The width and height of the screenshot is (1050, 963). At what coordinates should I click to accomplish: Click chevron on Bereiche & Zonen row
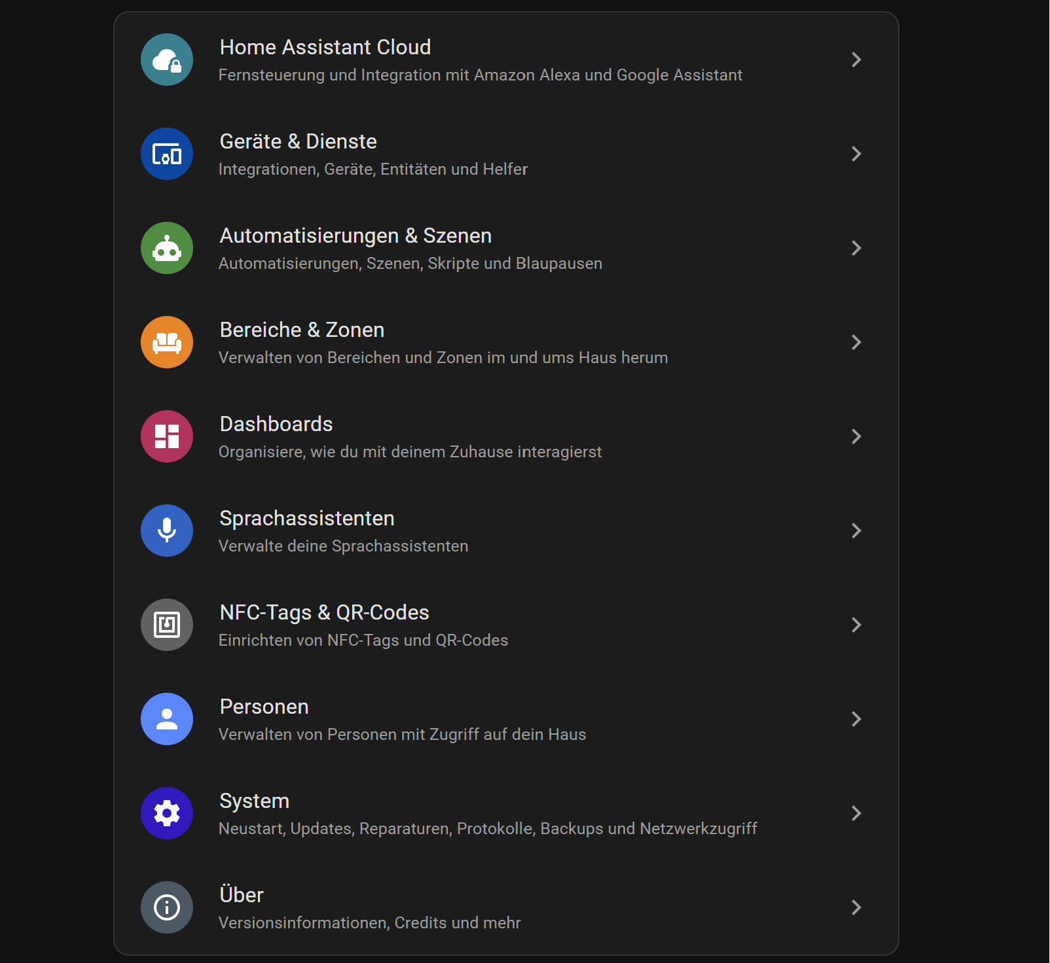click(856, 342)
